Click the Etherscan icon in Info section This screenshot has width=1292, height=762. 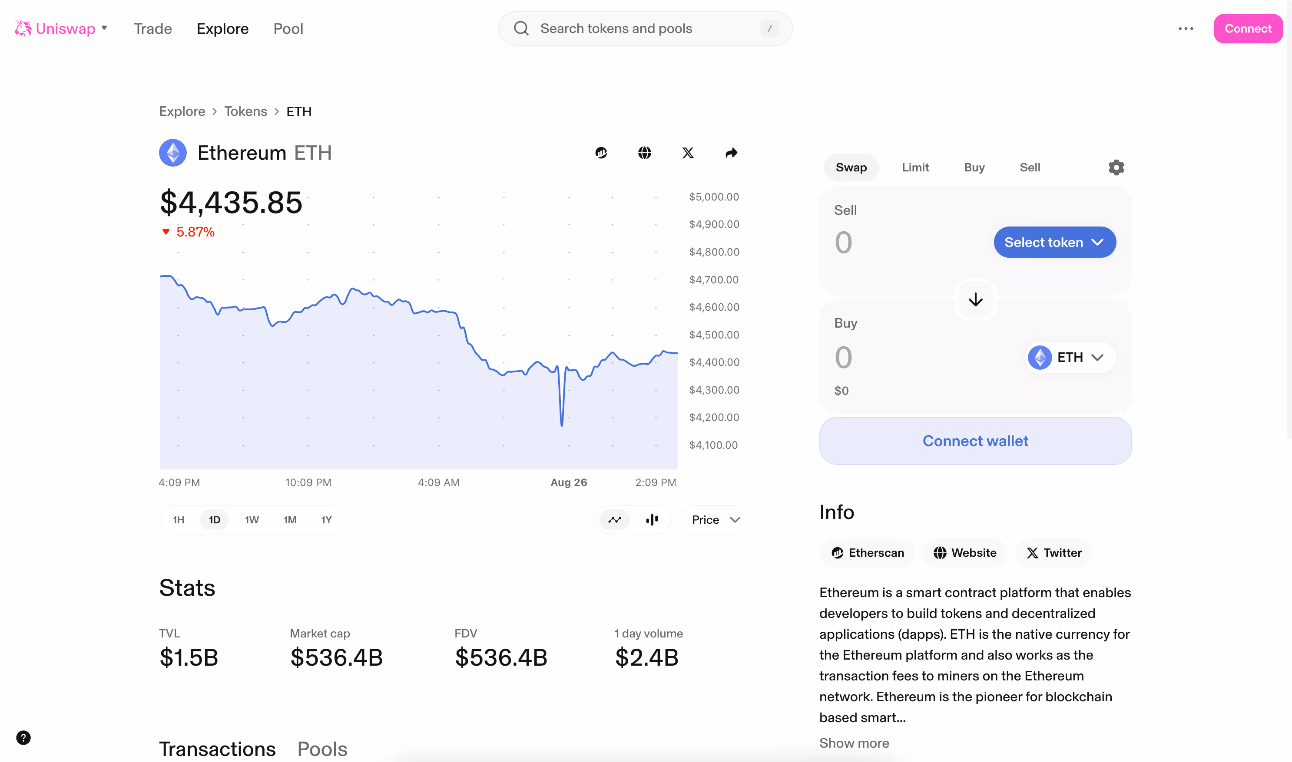[x=837, y=552]
